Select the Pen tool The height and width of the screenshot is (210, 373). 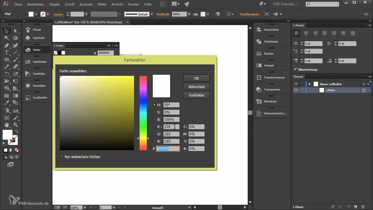(7, 45)
